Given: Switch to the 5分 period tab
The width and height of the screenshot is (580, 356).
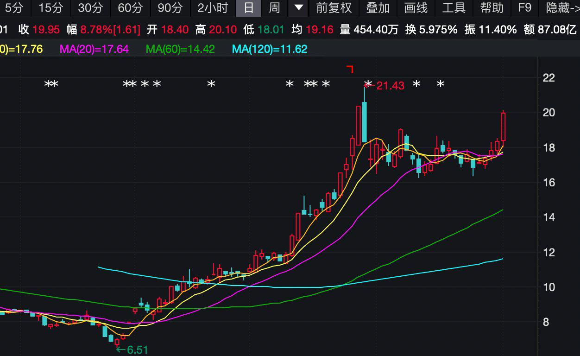Looking at the screenshot, I should click(x=13, y=8).
